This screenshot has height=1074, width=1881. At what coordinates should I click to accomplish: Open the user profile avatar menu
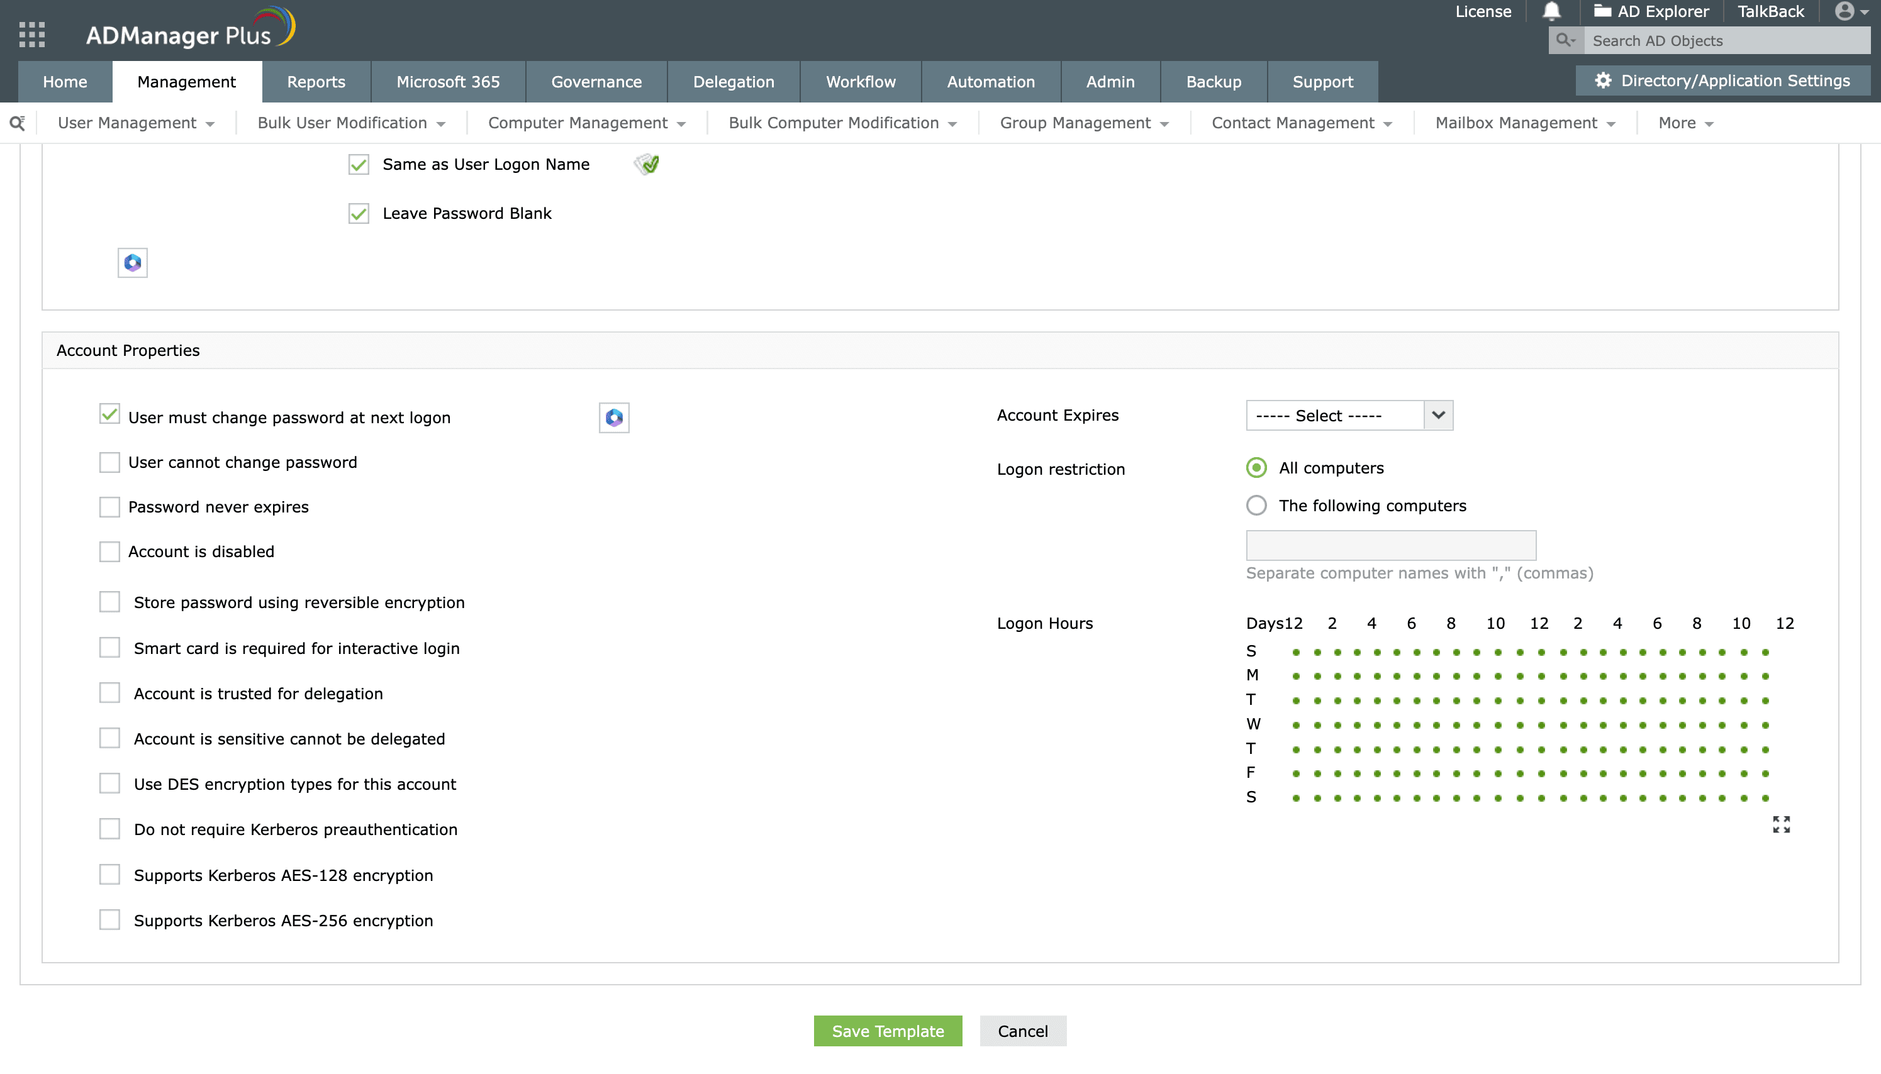tap(1851, 11)
